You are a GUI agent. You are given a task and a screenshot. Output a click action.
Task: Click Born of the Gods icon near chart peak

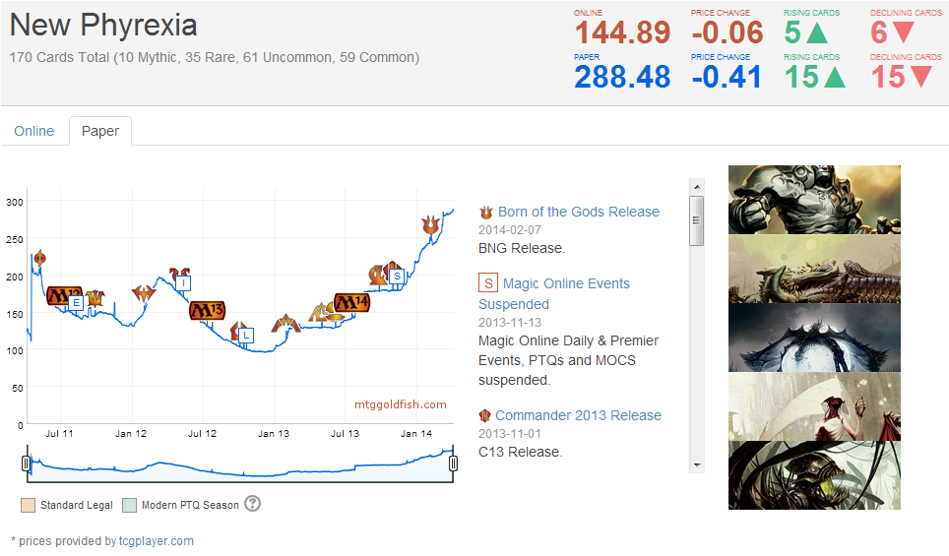click(x=429, y=225)
